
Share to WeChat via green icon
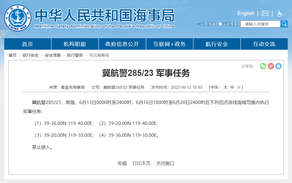point(263,66)
